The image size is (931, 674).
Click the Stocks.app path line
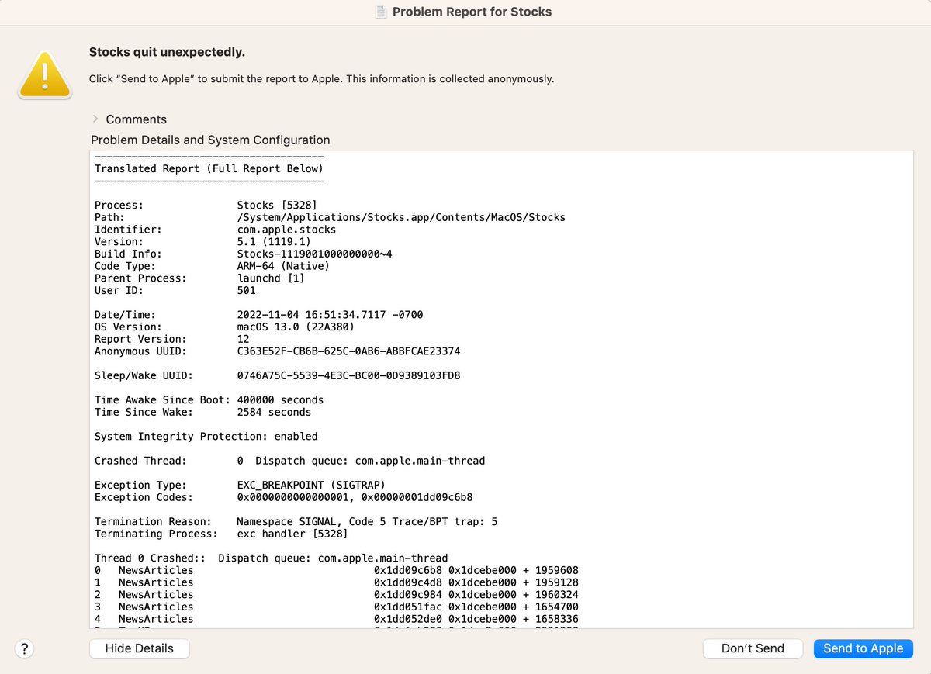point(401,217)
